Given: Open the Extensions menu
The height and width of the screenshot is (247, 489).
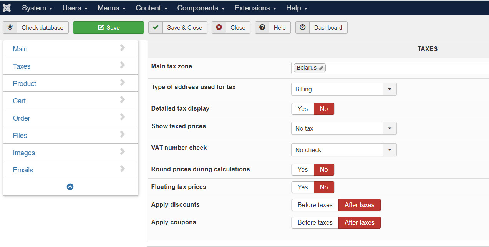Looking at the screenshot, I should (255, 8).
